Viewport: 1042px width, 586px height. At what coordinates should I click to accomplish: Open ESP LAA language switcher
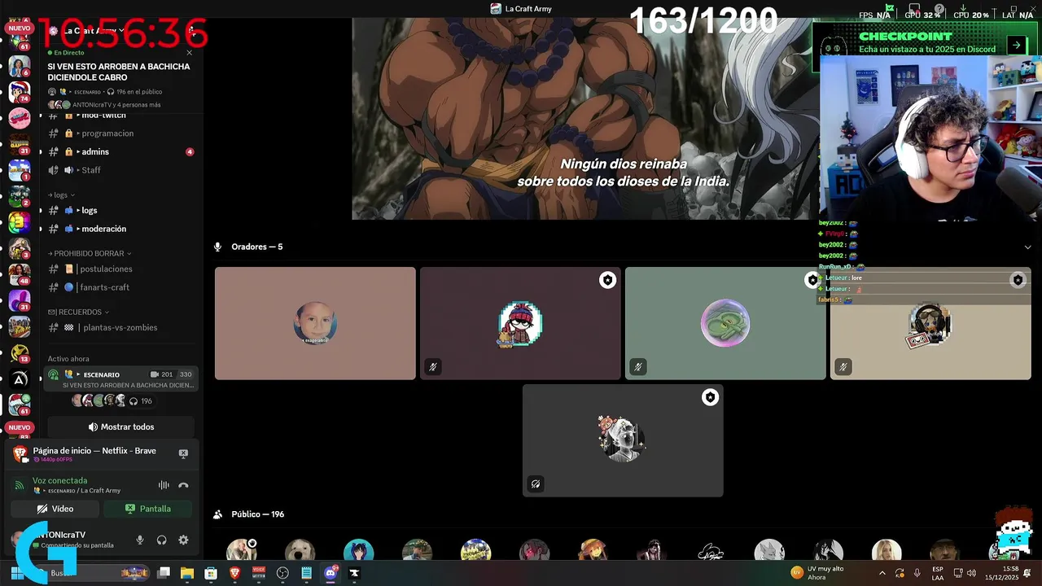click(938, 573)
